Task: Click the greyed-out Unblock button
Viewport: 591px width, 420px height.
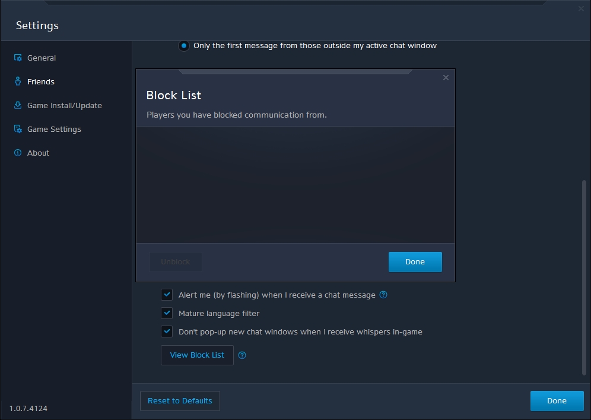Action: pos(176,262)
